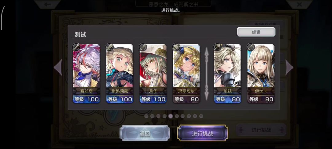Click the hammer icon on 玛丽埃尔's card
This screenshot has height=149, width=332.
pos(176,47)
